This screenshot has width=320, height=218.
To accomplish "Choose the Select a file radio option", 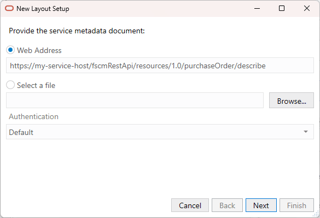I will coord(10,85).
